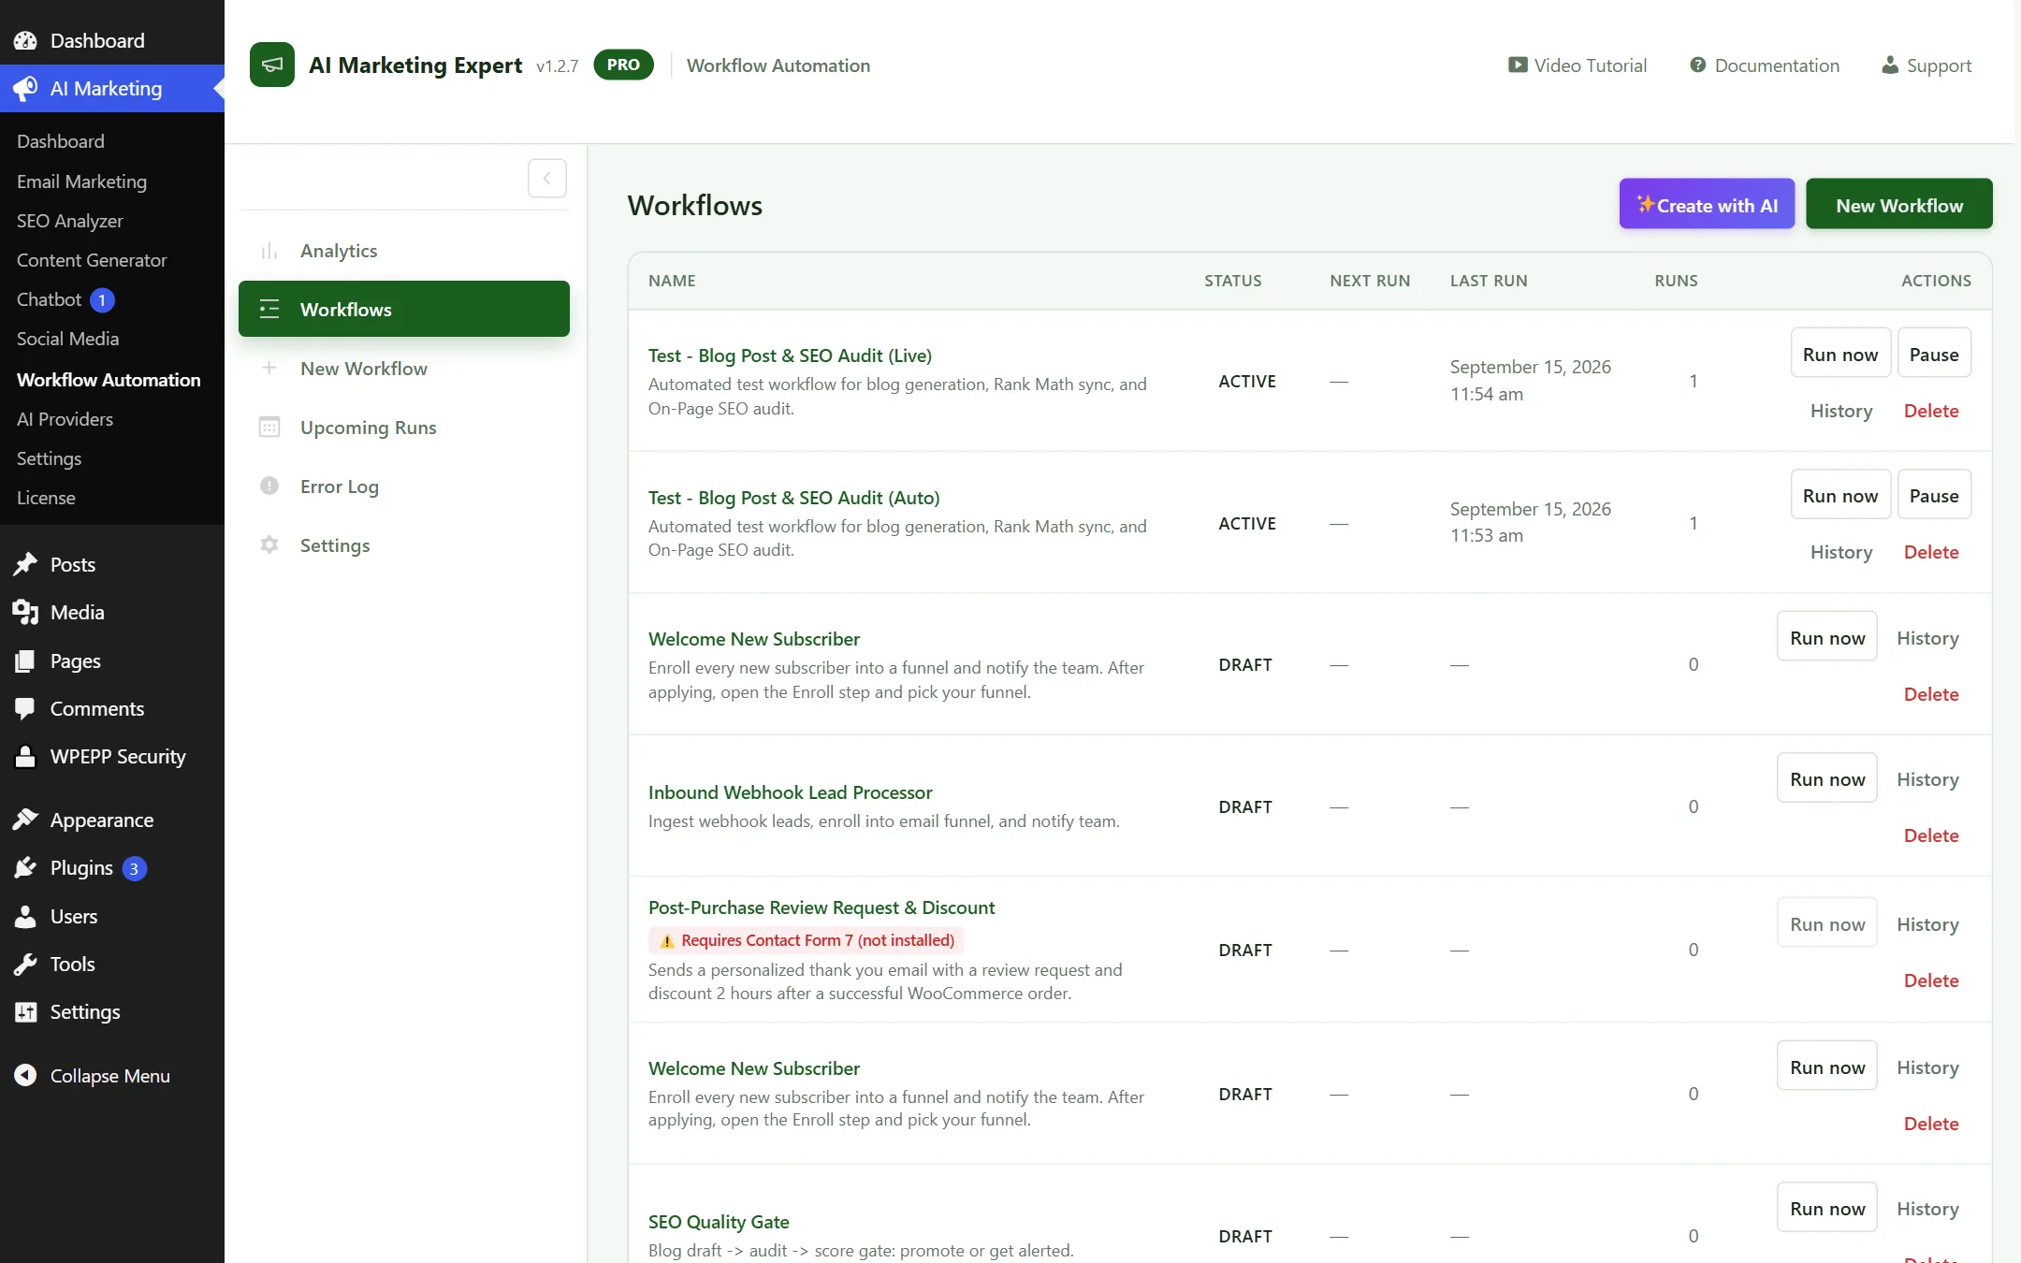Click the Users icon
This screenshot has height=1263, width=2021.
tap(25, 916)
